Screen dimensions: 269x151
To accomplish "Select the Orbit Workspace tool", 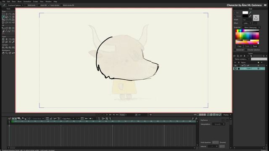I will 13,53.
